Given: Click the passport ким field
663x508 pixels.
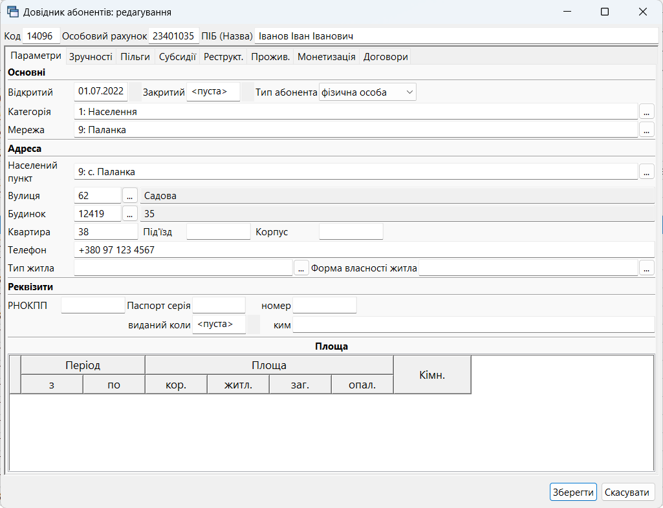Looking at the screenshot, I should (x=473, y=324).
